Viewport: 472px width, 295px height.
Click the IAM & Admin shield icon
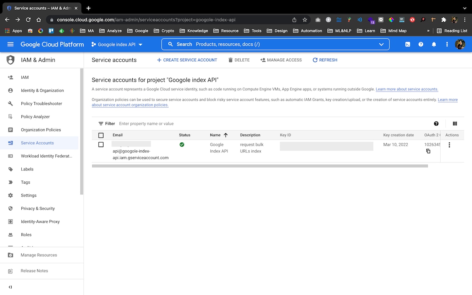pos(10,60)
